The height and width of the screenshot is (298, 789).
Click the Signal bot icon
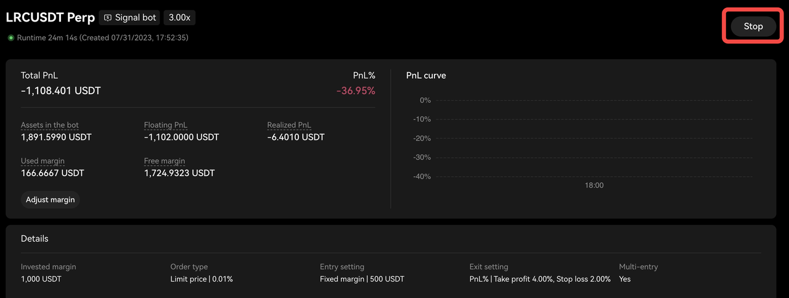[108, 18]
